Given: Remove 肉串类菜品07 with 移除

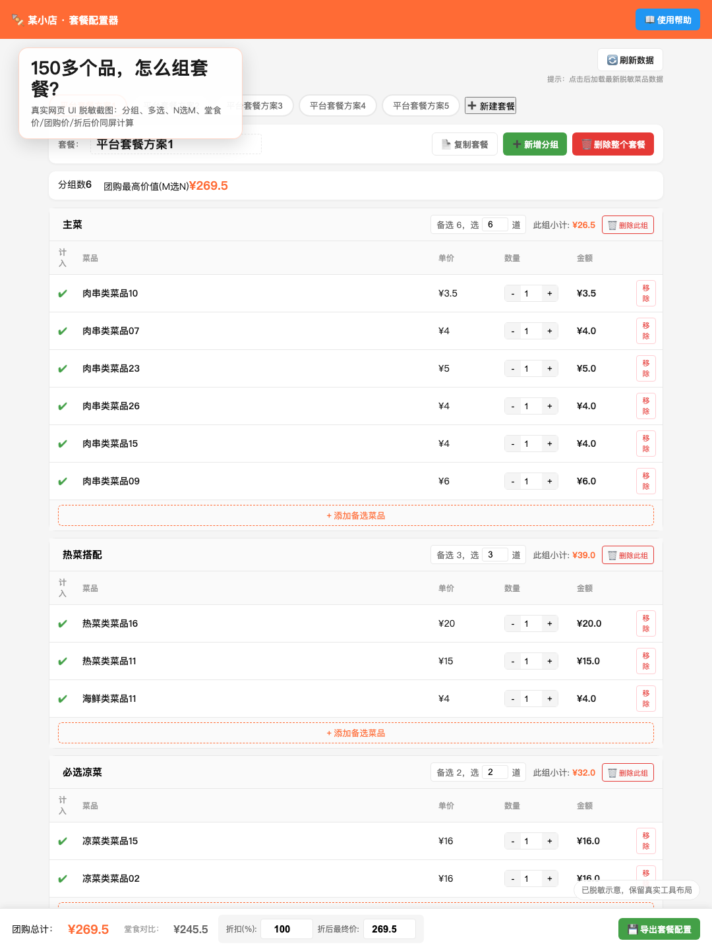Looking at the screenshot, I should click(x=646, y=331).
